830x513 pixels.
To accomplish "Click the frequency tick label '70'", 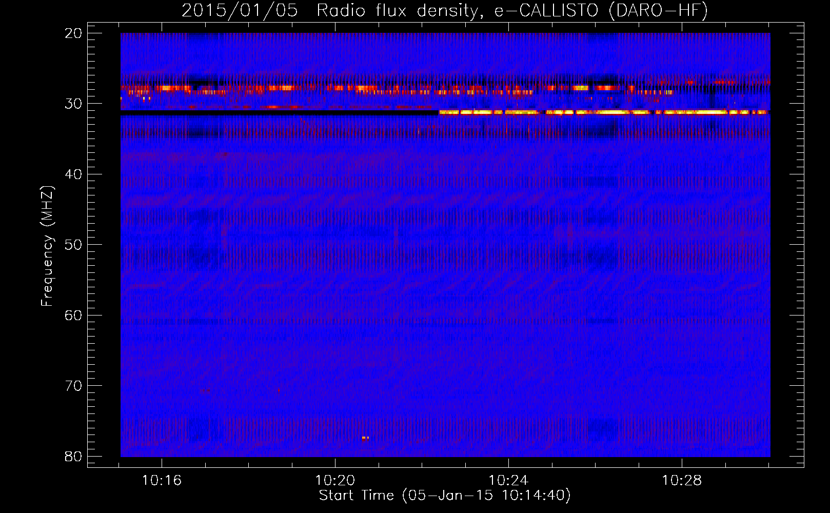I will pos(73,386).
